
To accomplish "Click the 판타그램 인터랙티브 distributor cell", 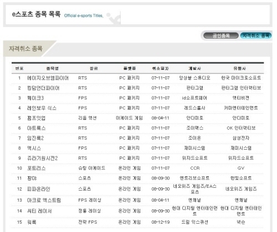I will [241, 88].
